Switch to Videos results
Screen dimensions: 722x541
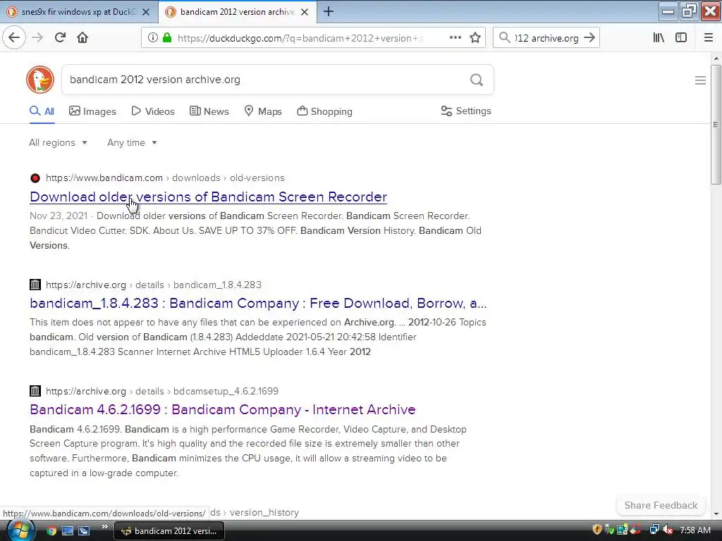click(x=153, y=111)
